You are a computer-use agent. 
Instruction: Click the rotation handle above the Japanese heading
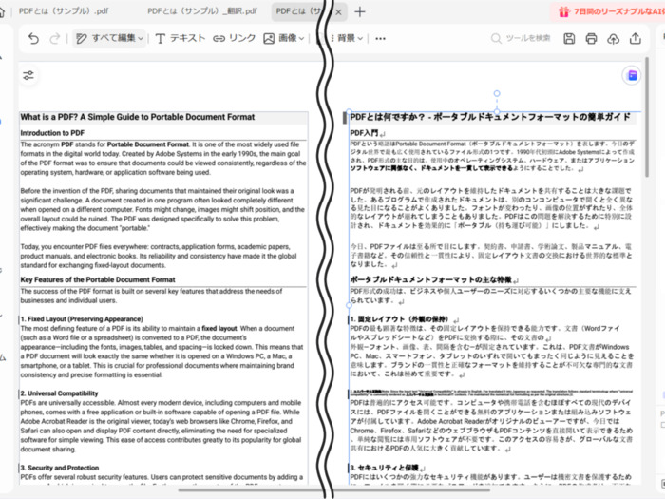pos(497,93)
